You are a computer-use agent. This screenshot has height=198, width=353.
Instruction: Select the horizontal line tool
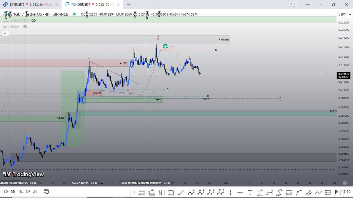240,192
